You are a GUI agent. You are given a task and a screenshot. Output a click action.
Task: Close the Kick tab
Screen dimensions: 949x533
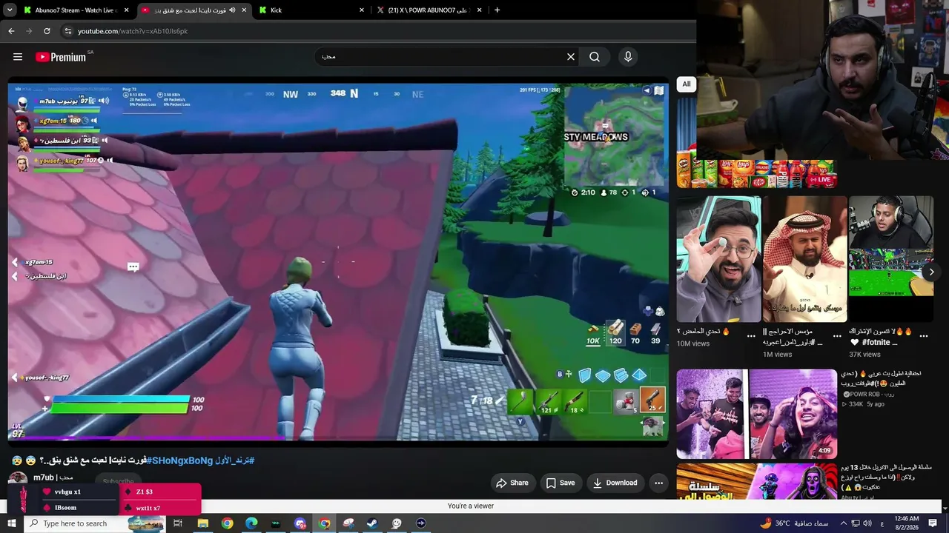(362, 10)
